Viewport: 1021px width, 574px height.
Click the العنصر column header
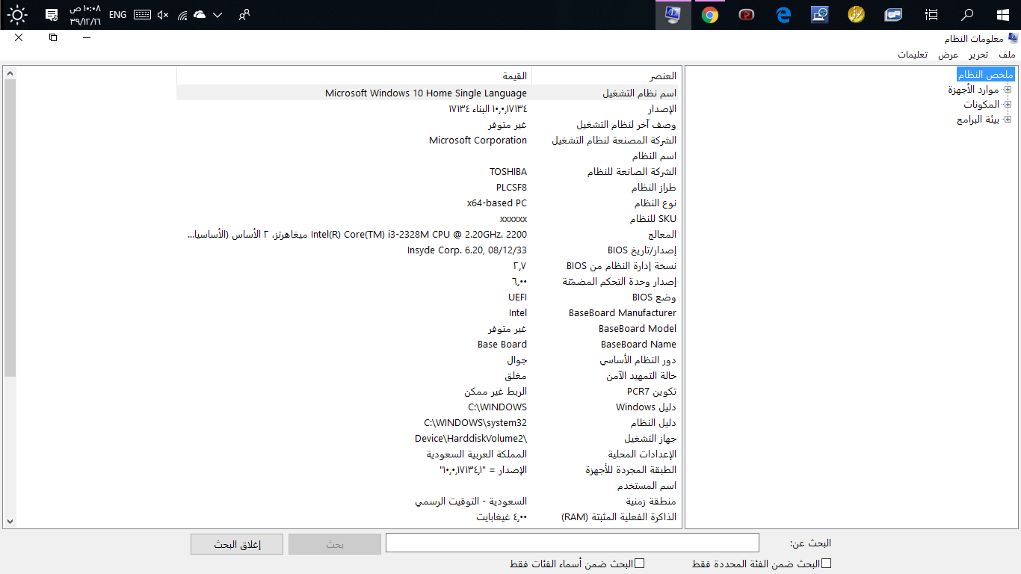(606, 75)
